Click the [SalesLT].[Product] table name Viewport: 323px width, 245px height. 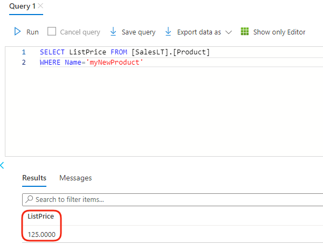click(170, 52)
